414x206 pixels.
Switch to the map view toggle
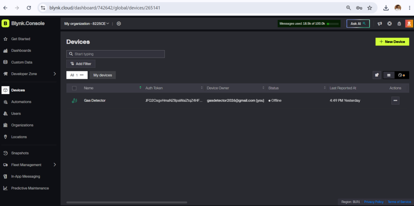(401, 75)
